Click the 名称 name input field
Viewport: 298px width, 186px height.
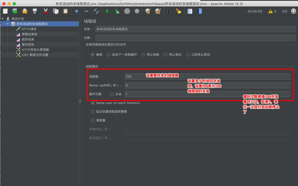tap(195, 29)
